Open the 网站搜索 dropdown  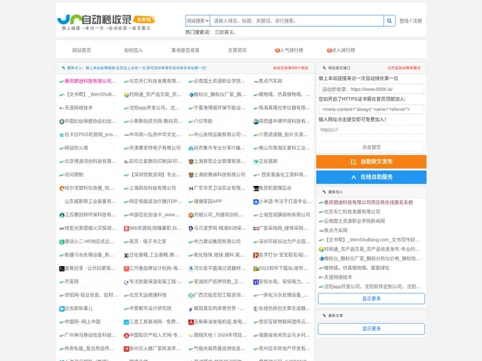(x=197, y=21)
